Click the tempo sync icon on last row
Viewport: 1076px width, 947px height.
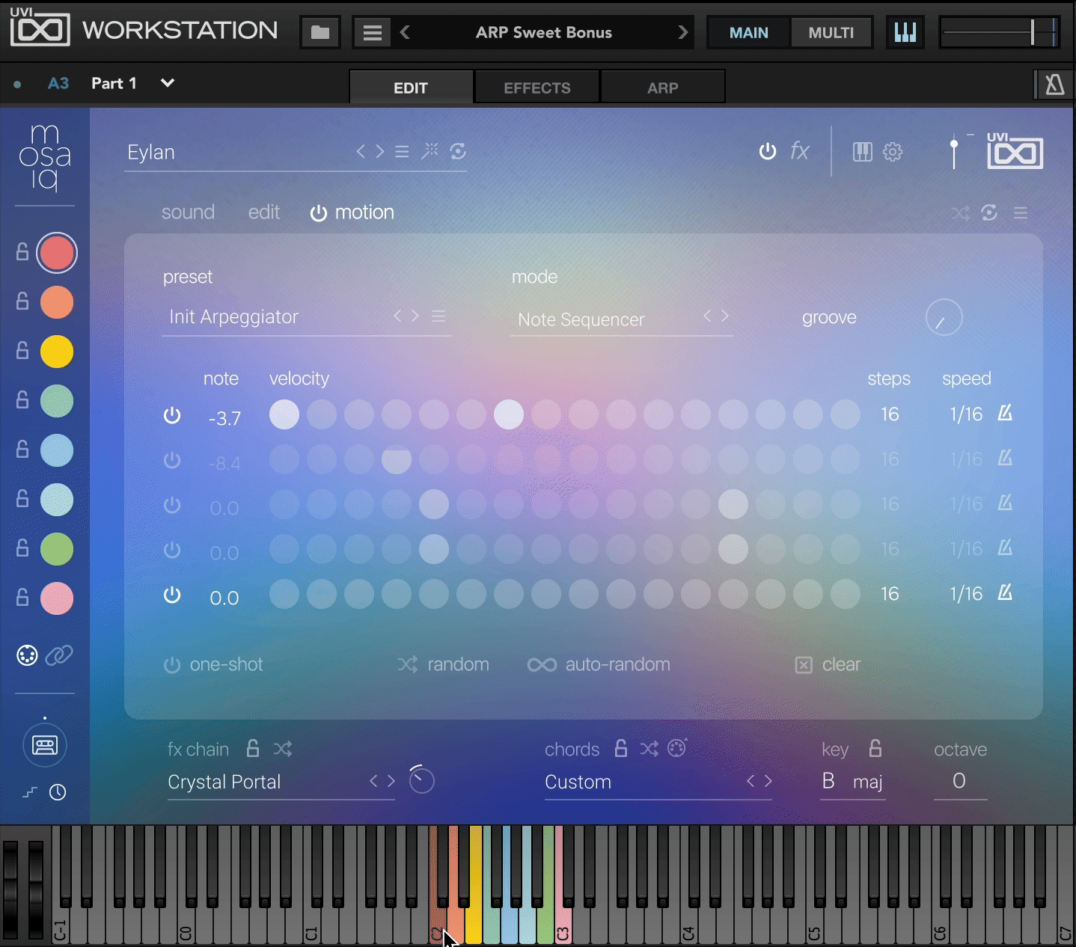coord(1005,592)
